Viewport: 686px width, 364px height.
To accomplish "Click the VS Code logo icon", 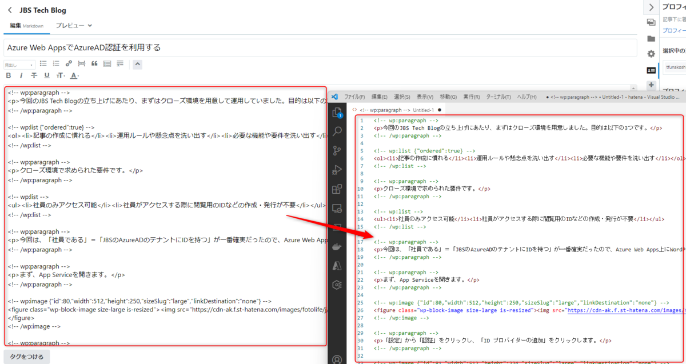I will (x=335, y=97).
